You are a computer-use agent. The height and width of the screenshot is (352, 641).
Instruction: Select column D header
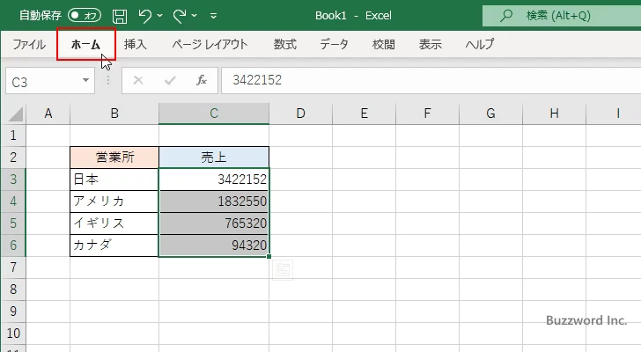pos(300,114)
